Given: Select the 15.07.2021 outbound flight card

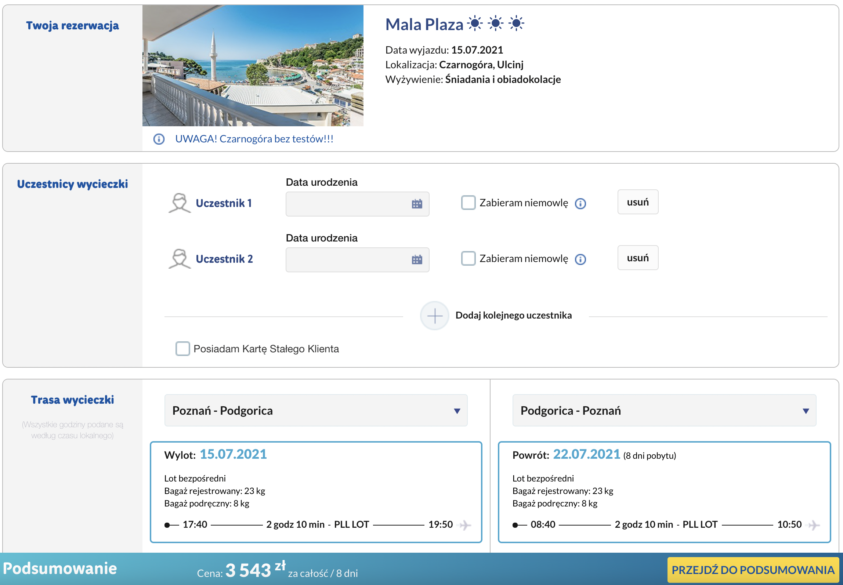Looking at the screenshot, I should tap(316, 492).
